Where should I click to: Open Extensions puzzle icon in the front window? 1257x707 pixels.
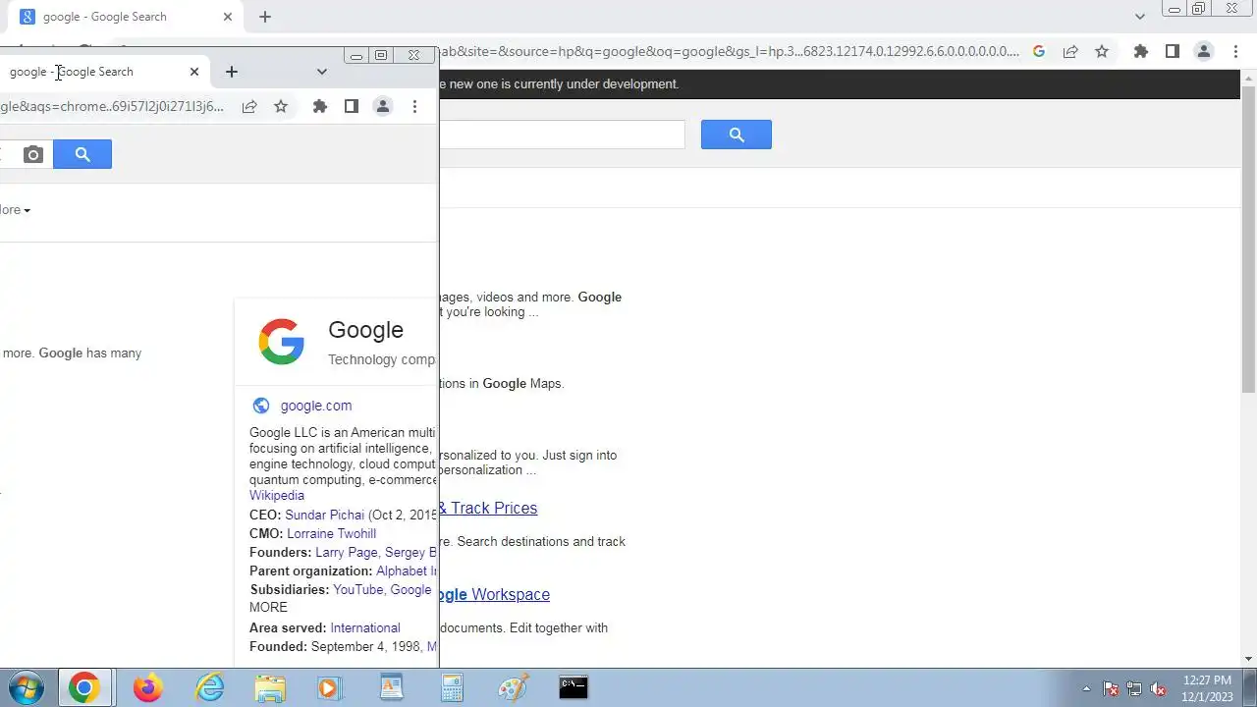point(319,106)
